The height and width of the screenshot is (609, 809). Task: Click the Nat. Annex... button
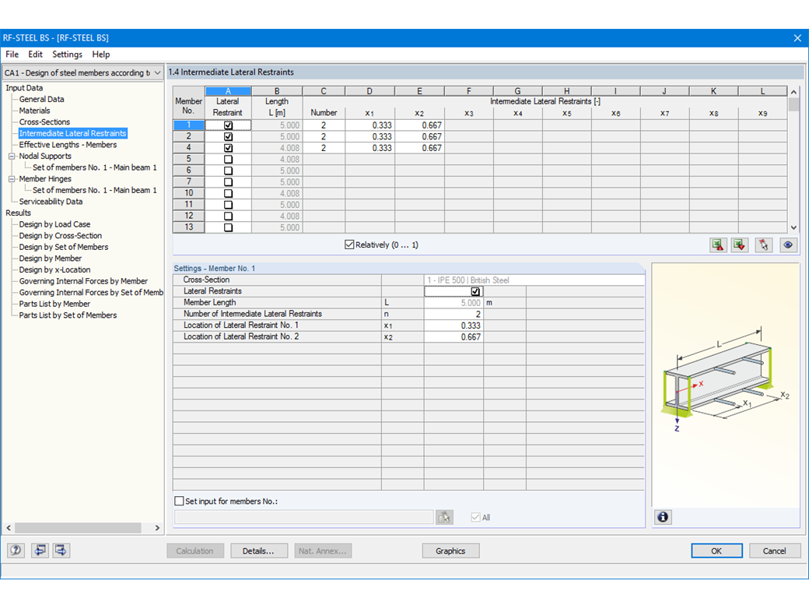pos(323,551)
